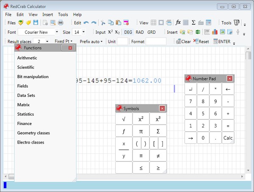Switch angle mode to RAD
The height and width of the screenshot is (192, 254).
[140, 32]
